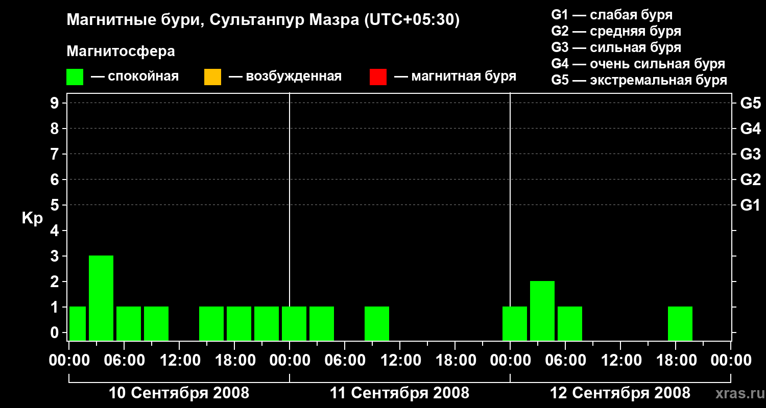Click the '12 Сентября 2008' date label
The image size is (766, 408).
click(620, 393)
